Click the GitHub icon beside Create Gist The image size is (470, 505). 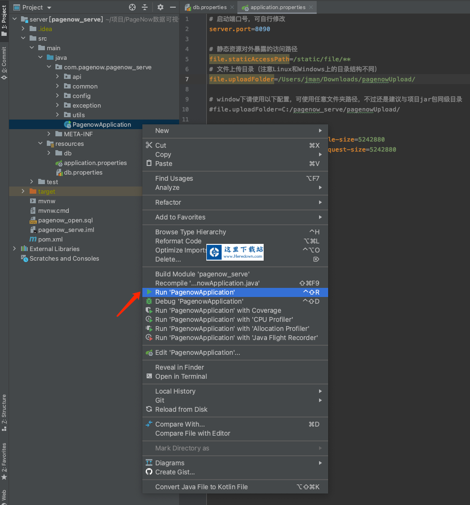click(149, 472)
